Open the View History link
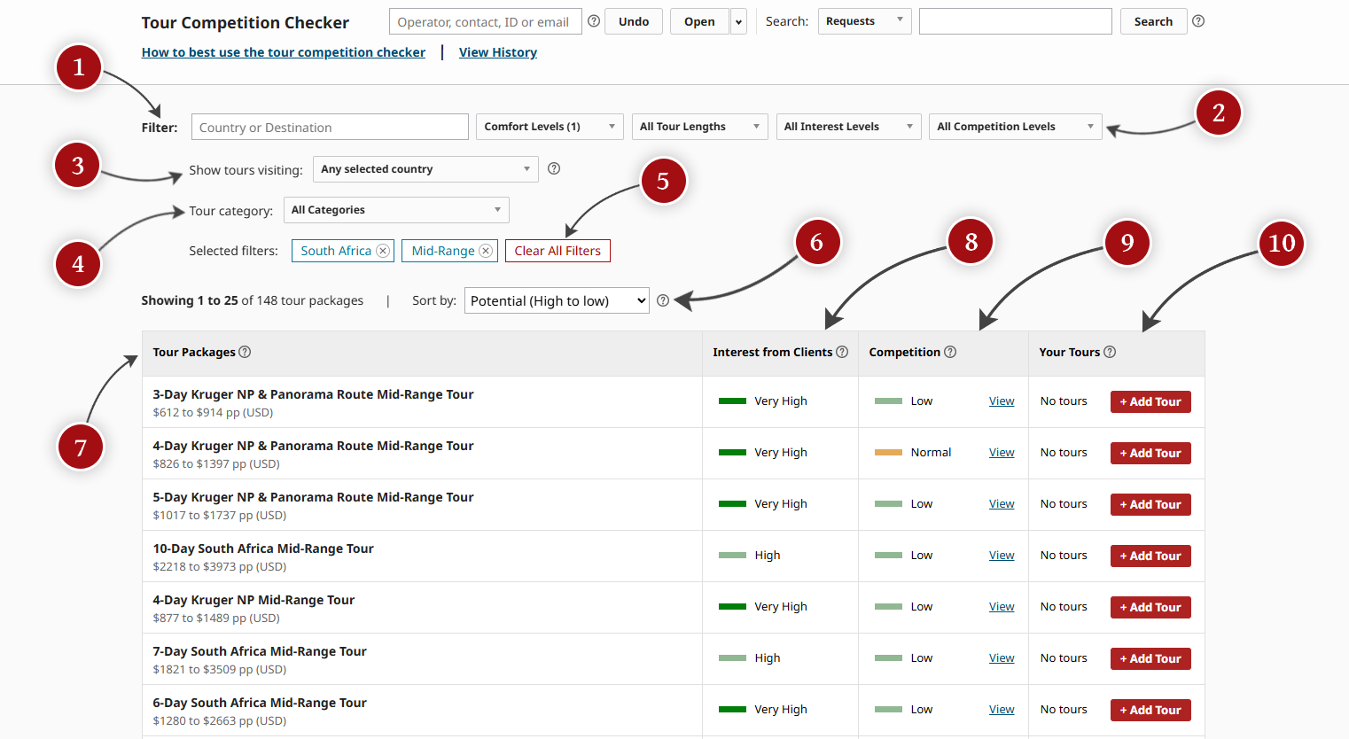This screenshot has height=739, width=1349. tap(497, 52)
